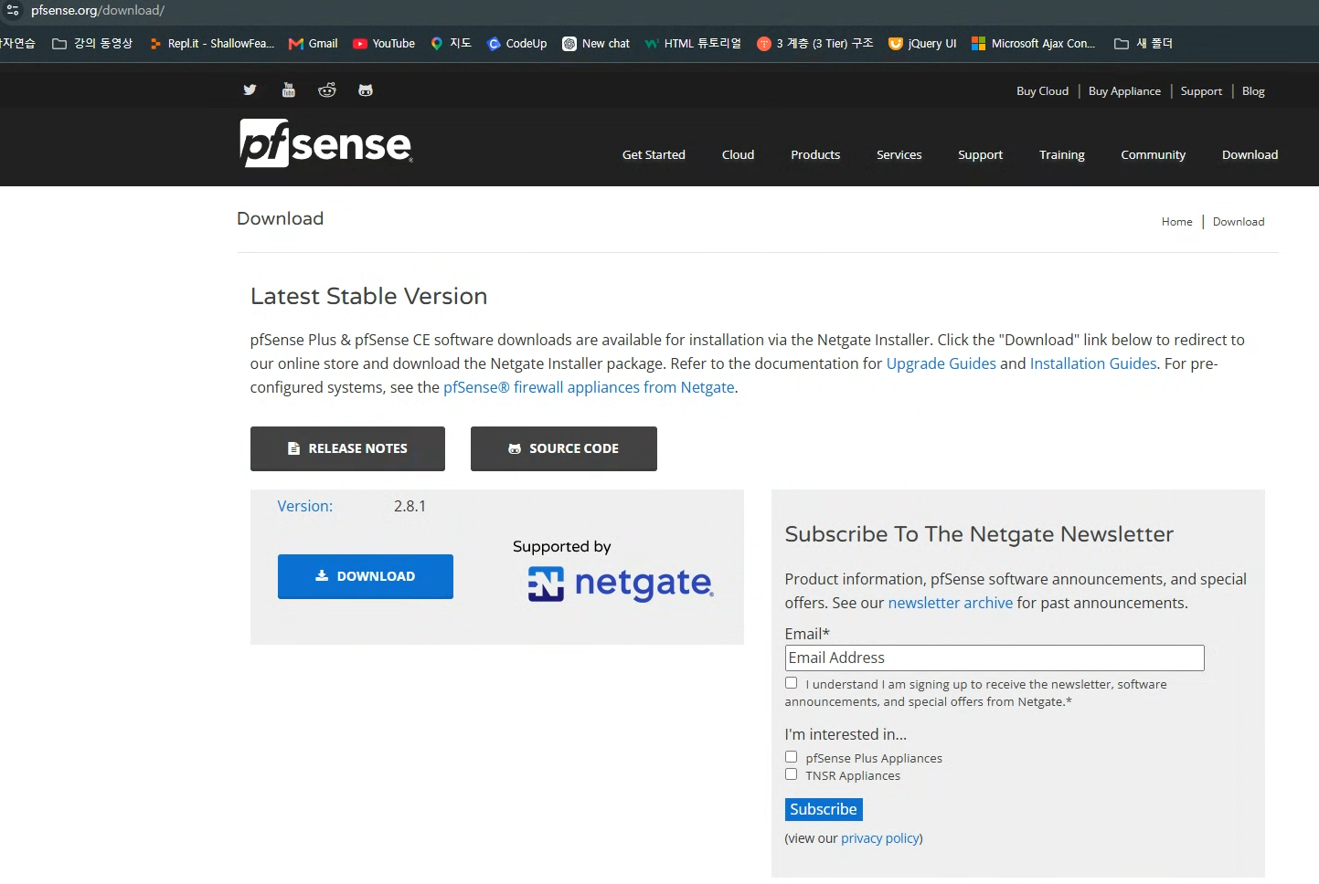Click the site settings icon in address bar
The width and height of the screenshot is (1319, 884).
pyautogui.click(x=13, y=10)
